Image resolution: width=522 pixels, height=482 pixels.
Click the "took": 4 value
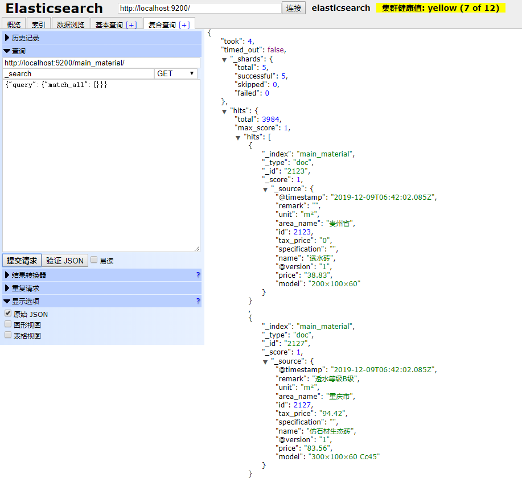250,42
